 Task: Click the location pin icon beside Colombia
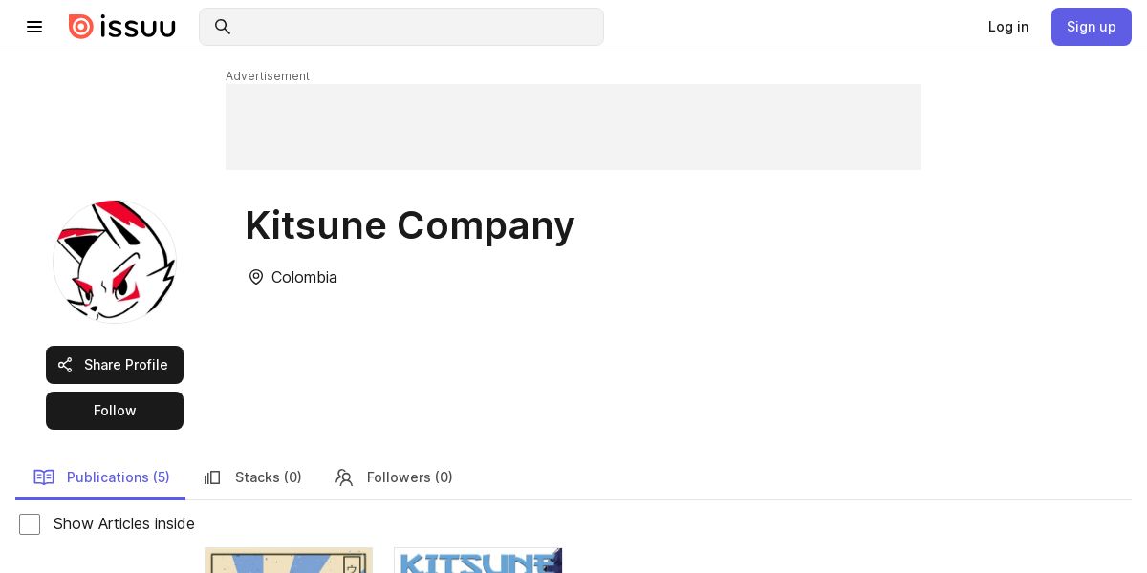pos(256,277)
